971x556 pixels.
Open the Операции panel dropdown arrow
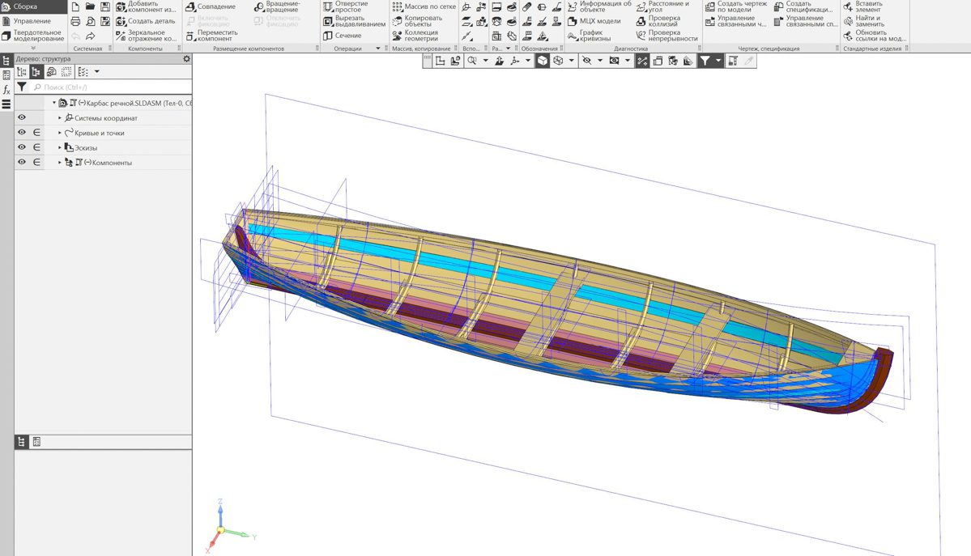[x=377, y=49]
